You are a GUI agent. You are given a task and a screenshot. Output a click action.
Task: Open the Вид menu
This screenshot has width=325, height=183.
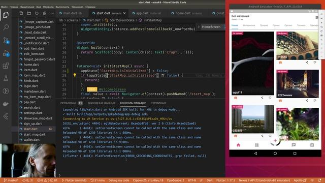click(39, 7)
